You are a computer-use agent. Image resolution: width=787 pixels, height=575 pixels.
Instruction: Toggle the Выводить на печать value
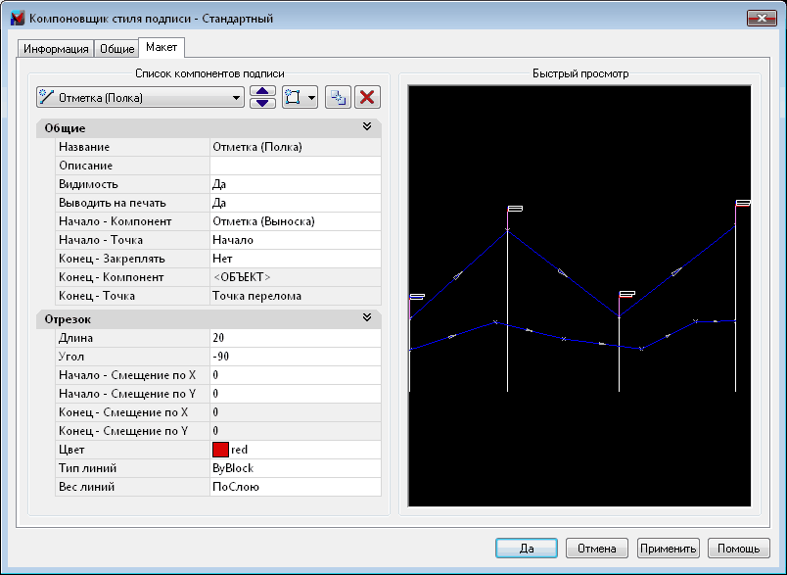294,203
